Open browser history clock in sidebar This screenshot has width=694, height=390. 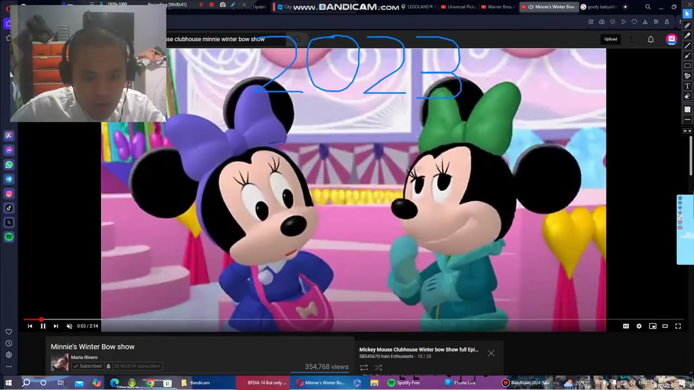[x=9, y=343]
